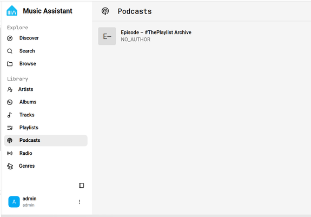The width and height of the screenshot is (311, 217).
Task: Click the admin avatar A icon
Action: coord(14,202)
